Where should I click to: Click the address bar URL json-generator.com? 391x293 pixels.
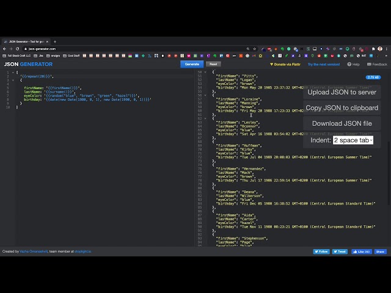[x=42, y=49]
